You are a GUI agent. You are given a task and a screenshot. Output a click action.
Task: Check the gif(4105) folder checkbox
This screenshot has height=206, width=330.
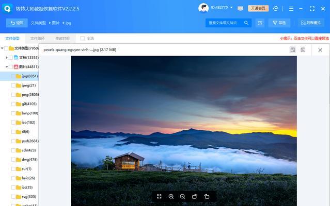[13, 104]
